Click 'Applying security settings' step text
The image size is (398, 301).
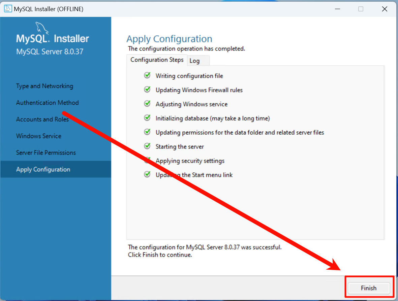190,161
